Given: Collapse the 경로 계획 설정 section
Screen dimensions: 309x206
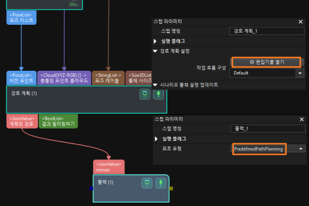Looking at the screenshot, I should point(155,51).
